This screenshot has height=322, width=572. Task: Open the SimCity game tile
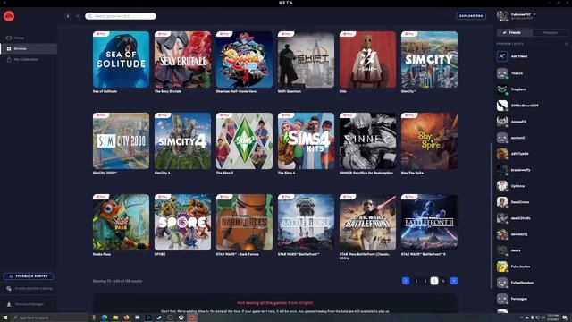[429, 60]
